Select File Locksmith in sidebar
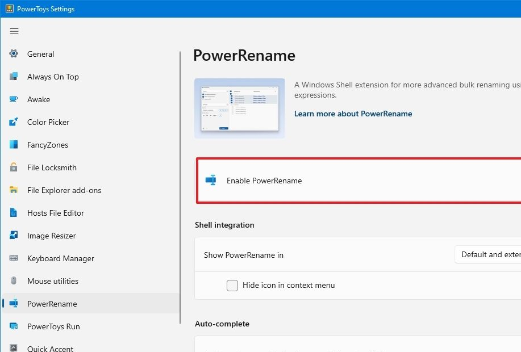 tap(91, 167)
